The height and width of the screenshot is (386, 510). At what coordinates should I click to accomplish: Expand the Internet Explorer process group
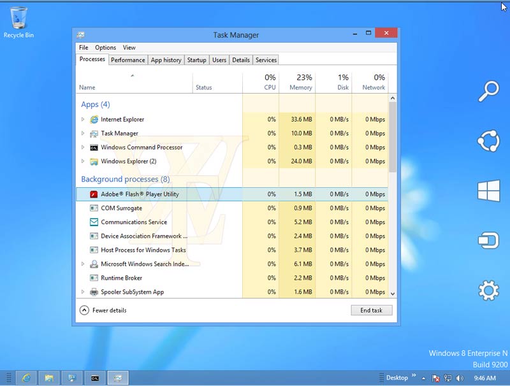click(x=83, y=120)
